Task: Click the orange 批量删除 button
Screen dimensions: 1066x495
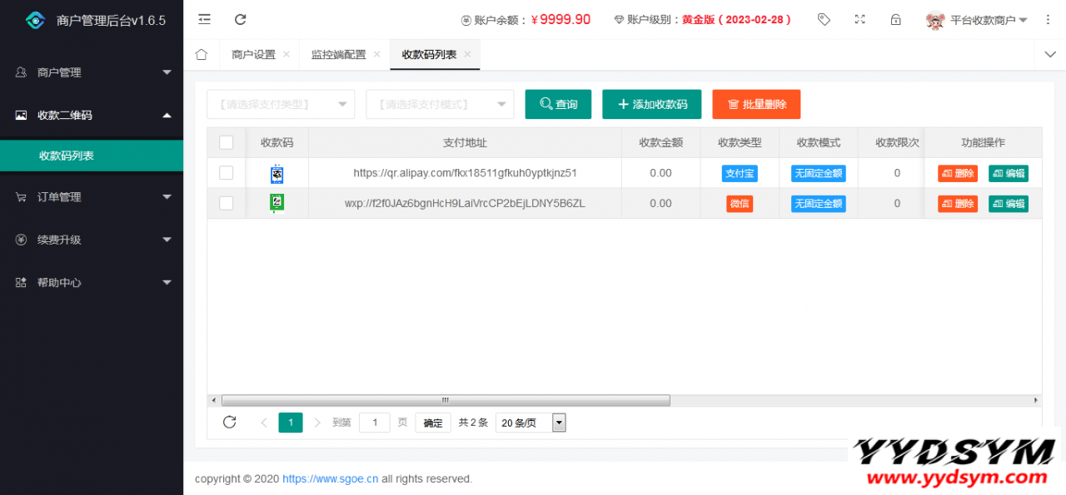Action: (756, 104)
